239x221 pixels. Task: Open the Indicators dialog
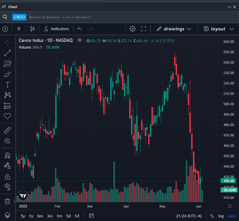(56, 29)
